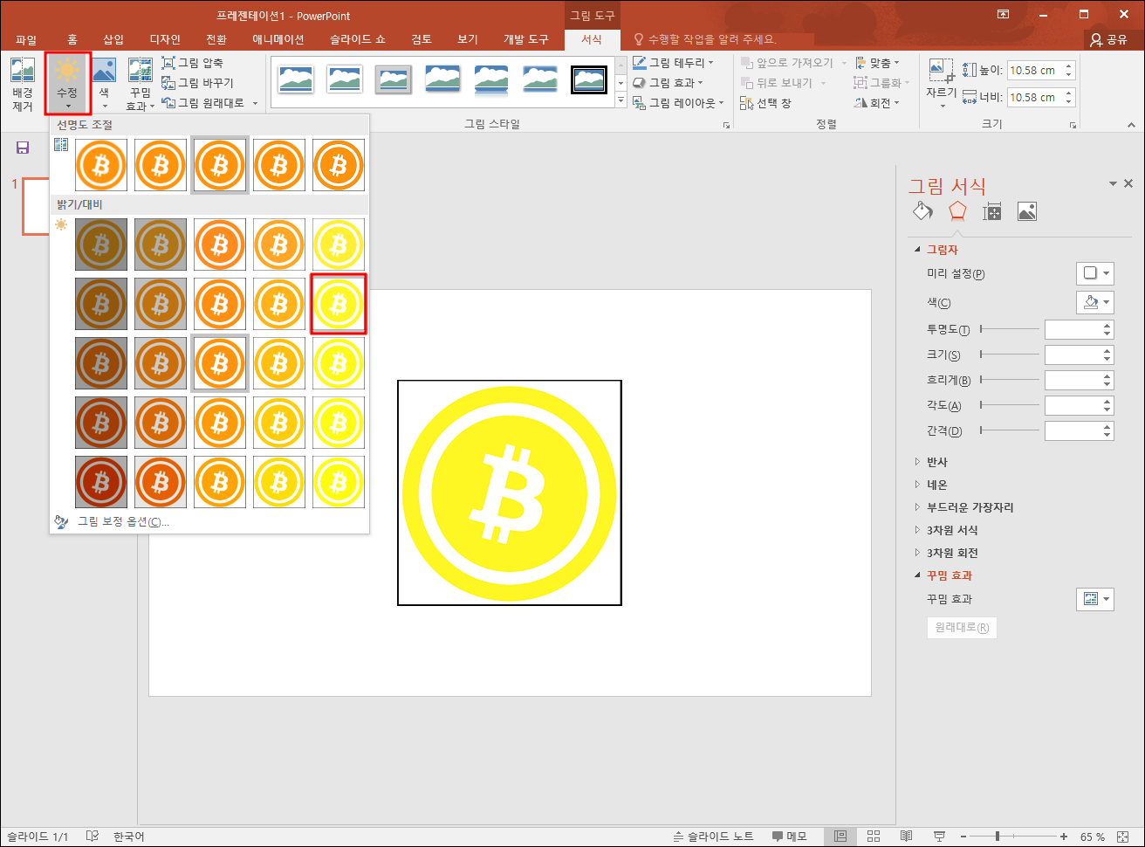Open the 수정 (Corrections) button
Image resolution: width=1145 pixels, height=847 pixels.
(68, 83)
